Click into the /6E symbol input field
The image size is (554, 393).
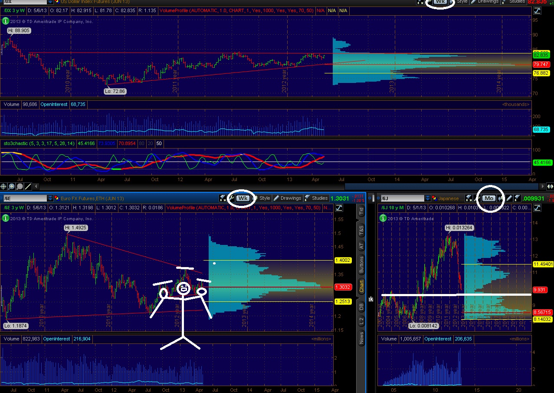[25, 198]
